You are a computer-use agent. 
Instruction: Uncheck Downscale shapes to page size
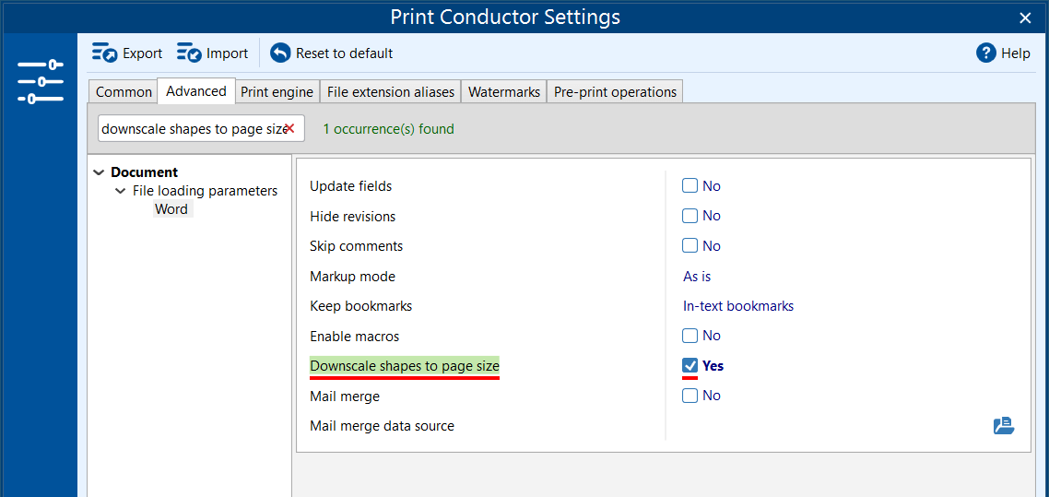(x=690, y=366)
